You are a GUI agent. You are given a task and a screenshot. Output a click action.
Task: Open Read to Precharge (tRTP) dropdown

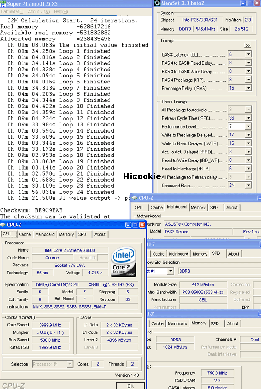tap(248, 169)
